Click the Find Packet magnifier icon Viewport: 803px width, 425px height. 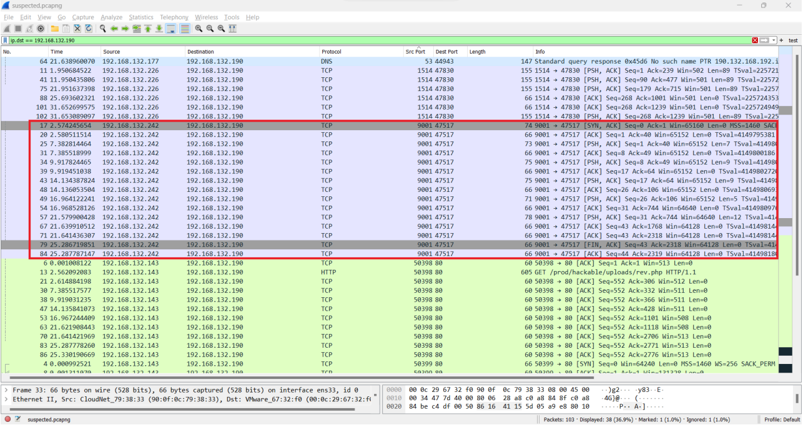103,29
